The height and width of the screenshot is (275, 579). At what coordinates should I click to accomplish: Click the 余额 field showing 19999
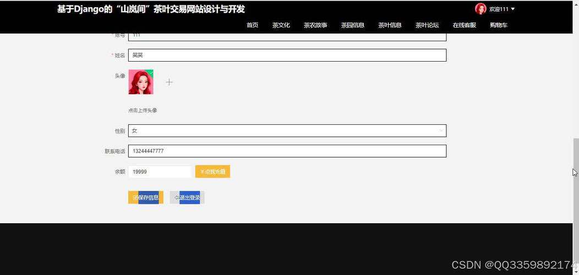pyautogui.click(x=160, y=172)
